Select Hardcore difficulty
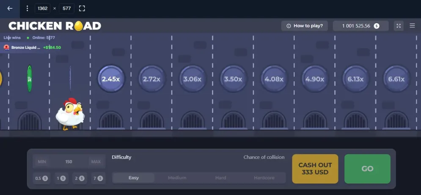This screenshot has width=421, height=195. (x=264, y=178)
